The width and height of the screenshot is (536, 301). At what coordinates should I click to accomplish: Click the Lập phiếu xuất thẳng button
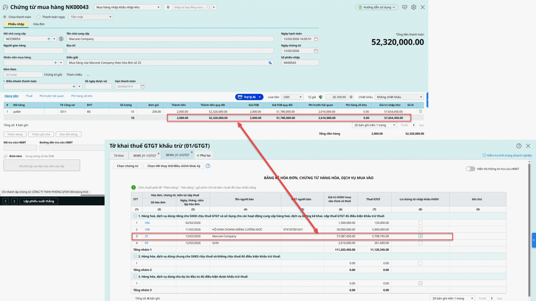pos(39,201)
